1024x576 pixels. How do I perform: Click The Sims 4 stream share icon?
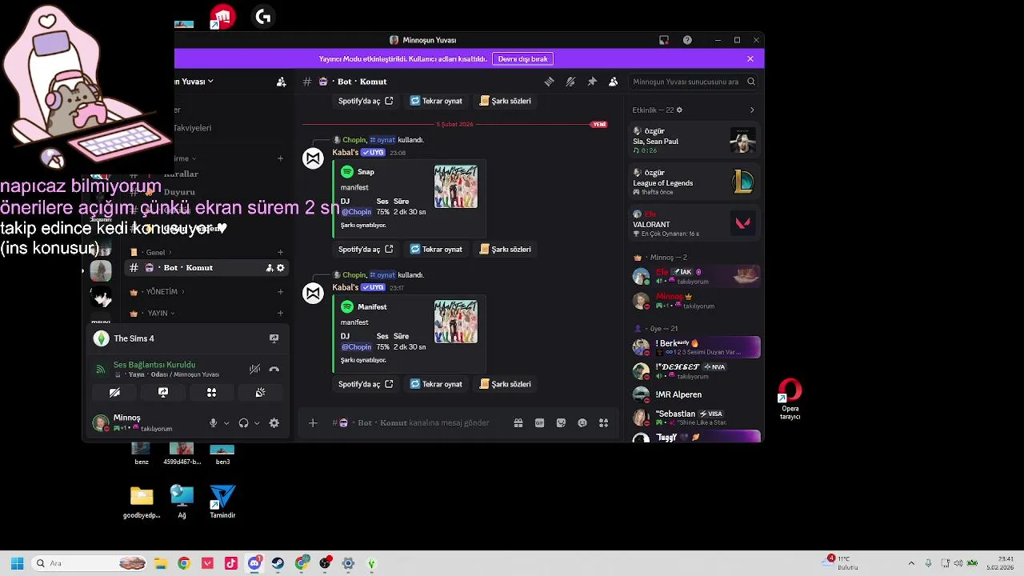pyautogui.click(x=274, y=338)
